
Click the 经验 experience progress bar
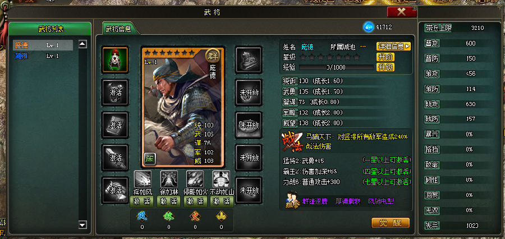[x=336, y=67]
